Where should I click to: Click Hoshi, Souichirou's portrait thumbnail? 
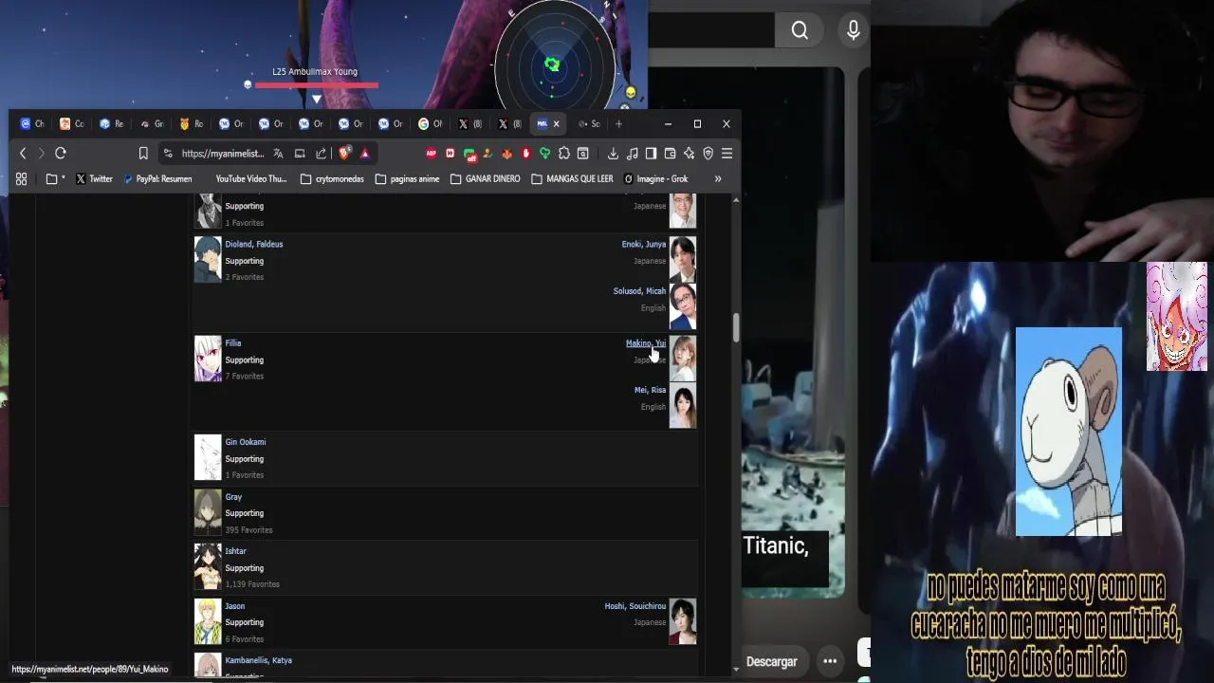pyautogui.click(x=683, y=621)
